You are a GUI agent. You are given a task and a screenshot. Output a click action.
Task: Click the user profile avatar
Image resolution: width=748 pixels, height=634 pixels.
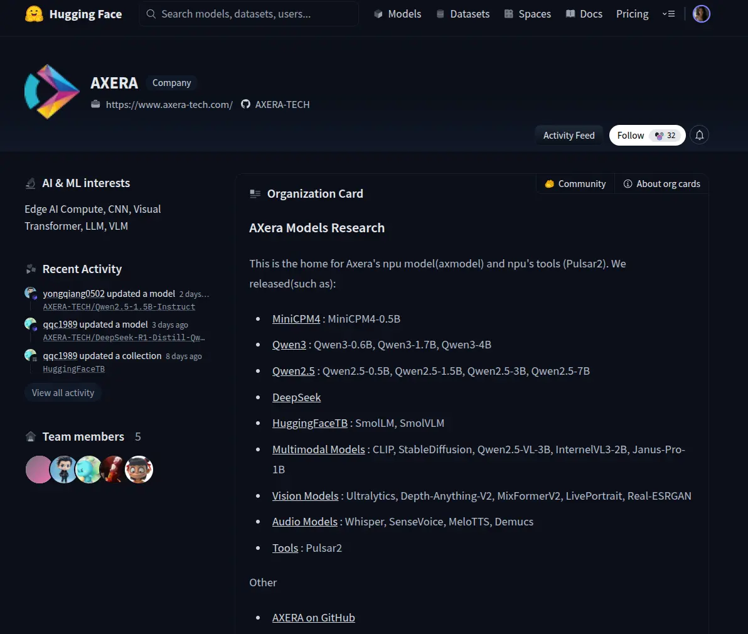(702, 14)
